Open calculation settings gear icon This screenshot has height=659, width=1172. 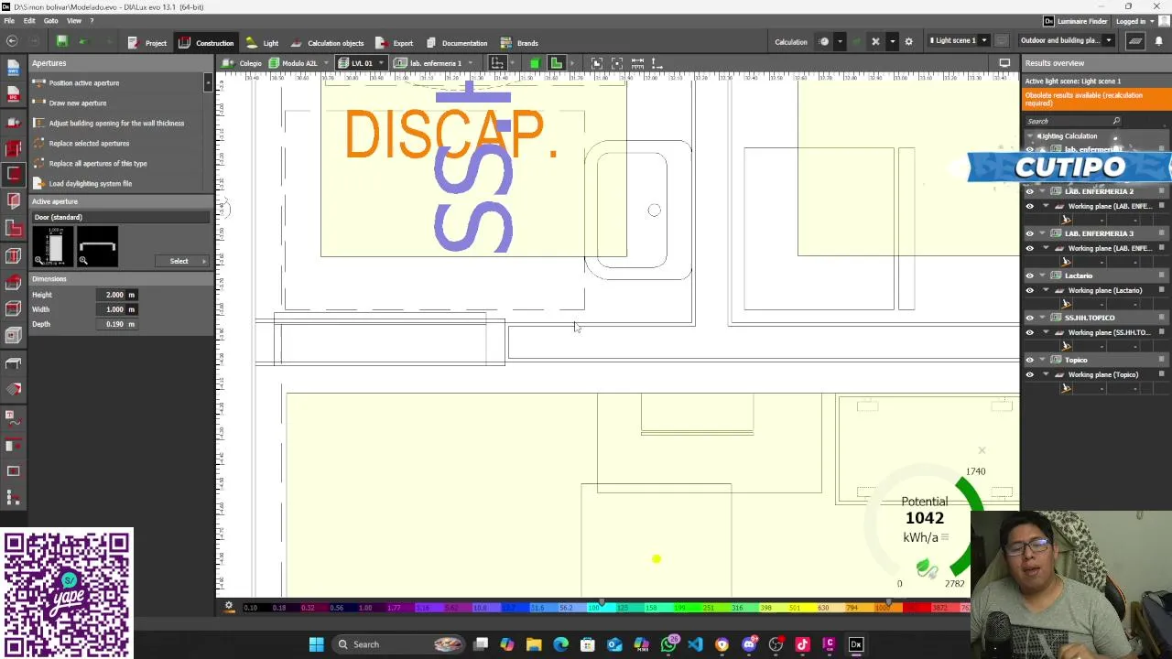[908, 41]
